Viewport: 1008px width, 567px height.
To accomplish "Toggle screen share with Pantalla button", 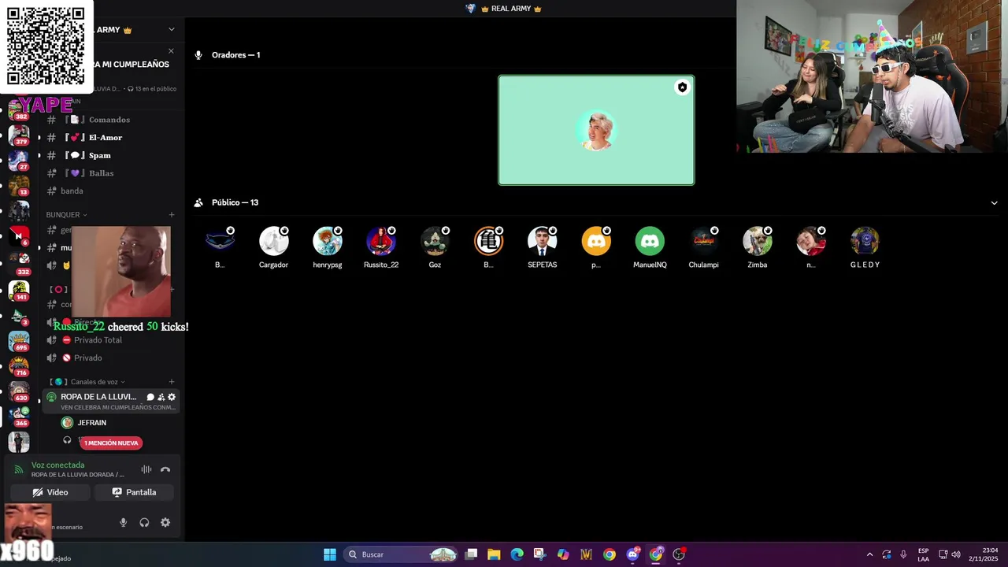I will click(134, 492).
